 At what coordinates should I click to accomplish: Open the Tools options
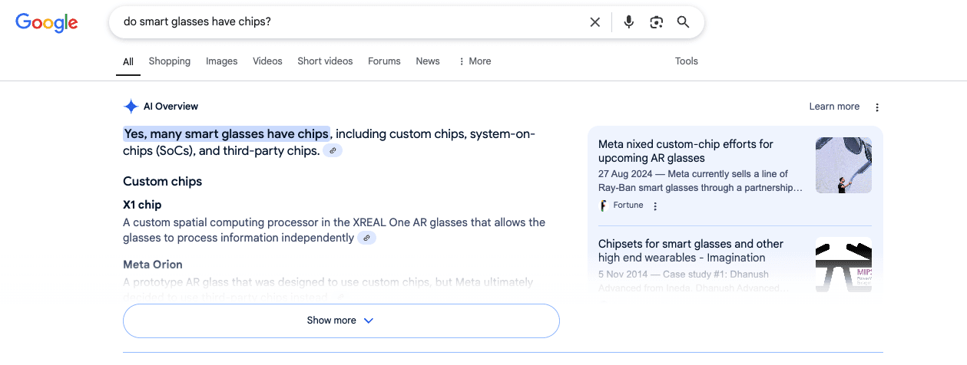click(x=686, y=61)
